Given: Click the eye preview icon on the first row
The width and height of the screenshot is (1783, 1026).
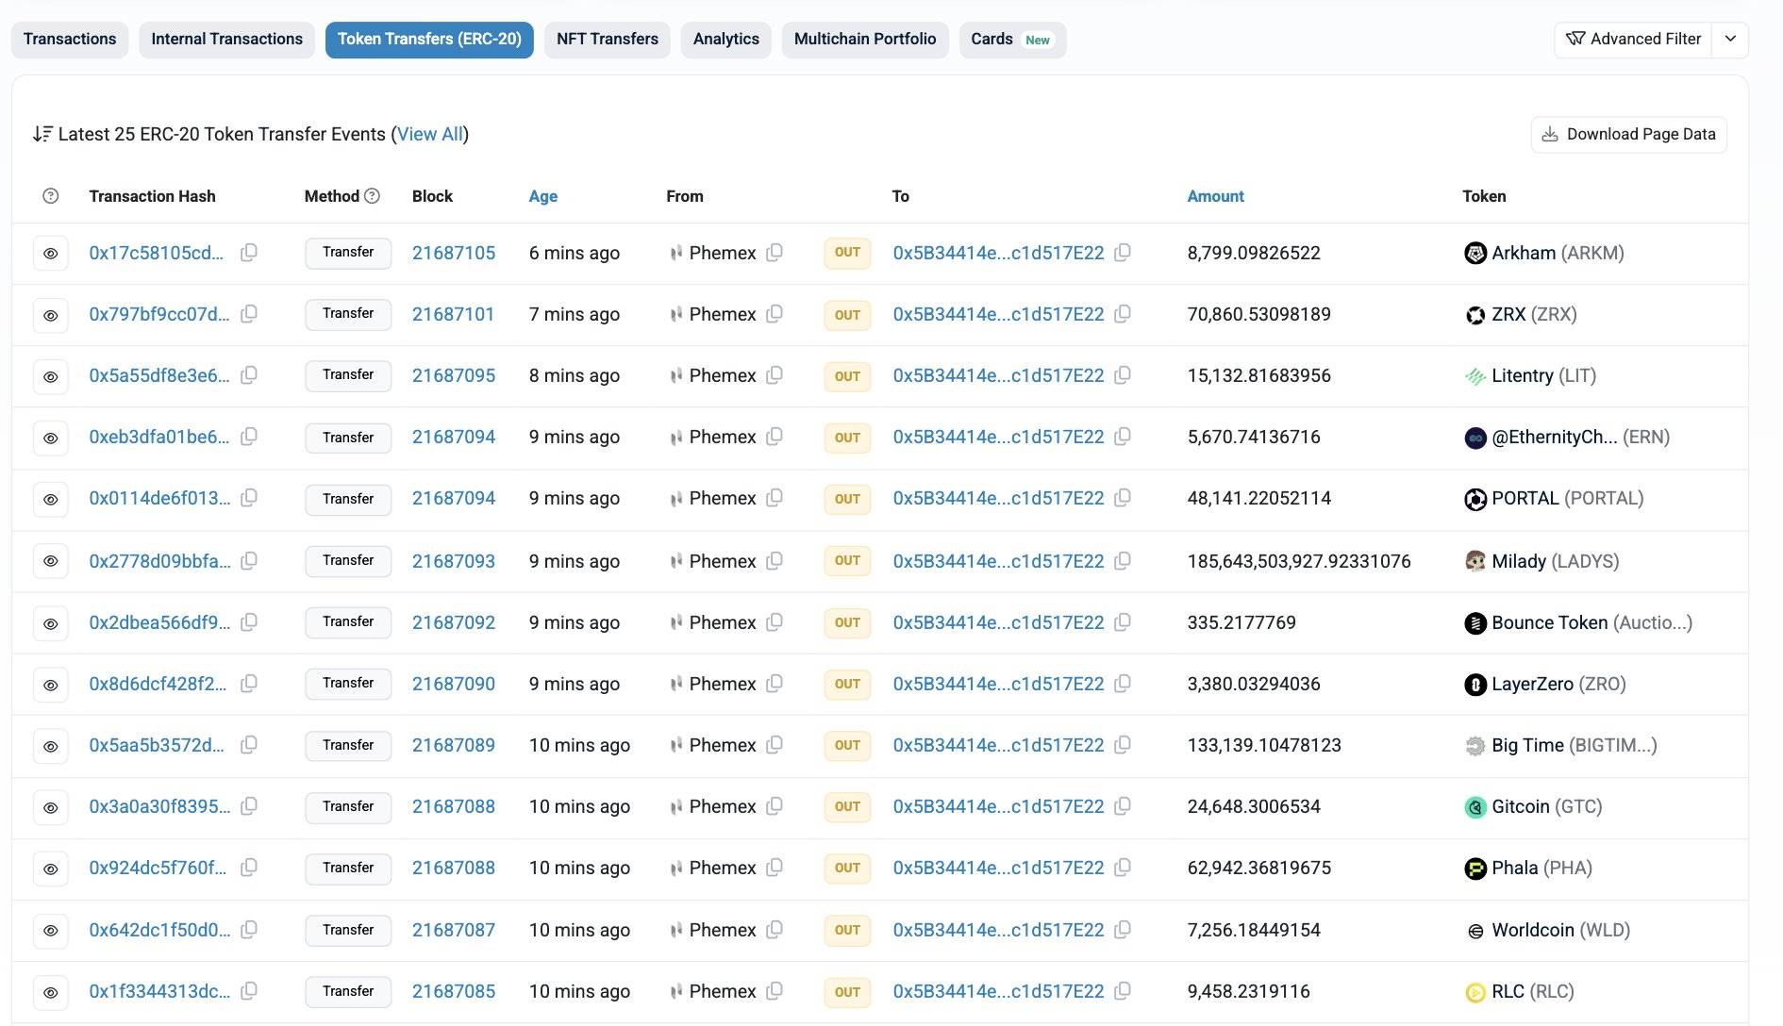Looking at the screenshot, I should point(50,253).
